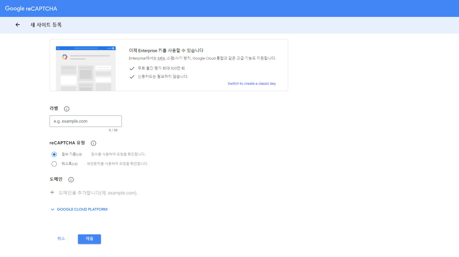
Task: Click the Enterprise 키 heading text
Action: coord(166,50)
